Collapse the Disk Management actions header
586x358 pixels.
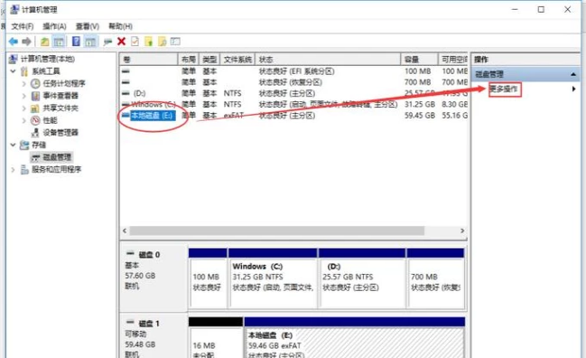[573, 74]
